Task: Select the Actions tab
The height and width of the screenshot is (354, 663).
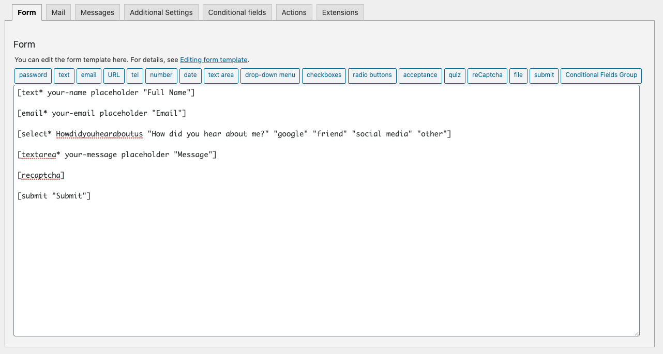Action: pos(294,12)
